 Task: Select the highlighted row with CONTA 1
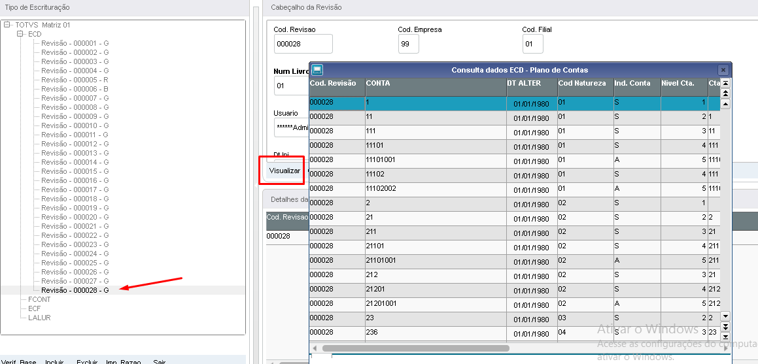pyautogui.click(x=515, y=103)
